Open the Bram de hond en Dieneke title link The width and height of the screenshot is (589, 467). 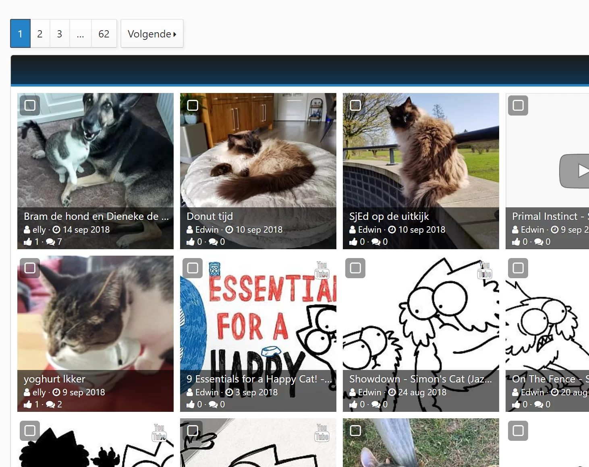(x=96, y=216)
